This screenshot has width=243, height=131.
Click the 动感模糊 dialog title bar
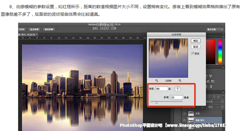click(176, 34)
